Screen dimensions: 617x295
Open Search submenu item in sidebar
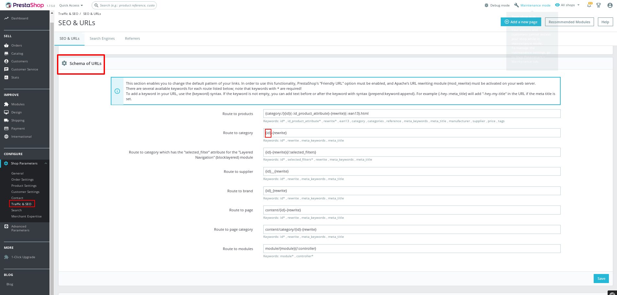[17, 210]
